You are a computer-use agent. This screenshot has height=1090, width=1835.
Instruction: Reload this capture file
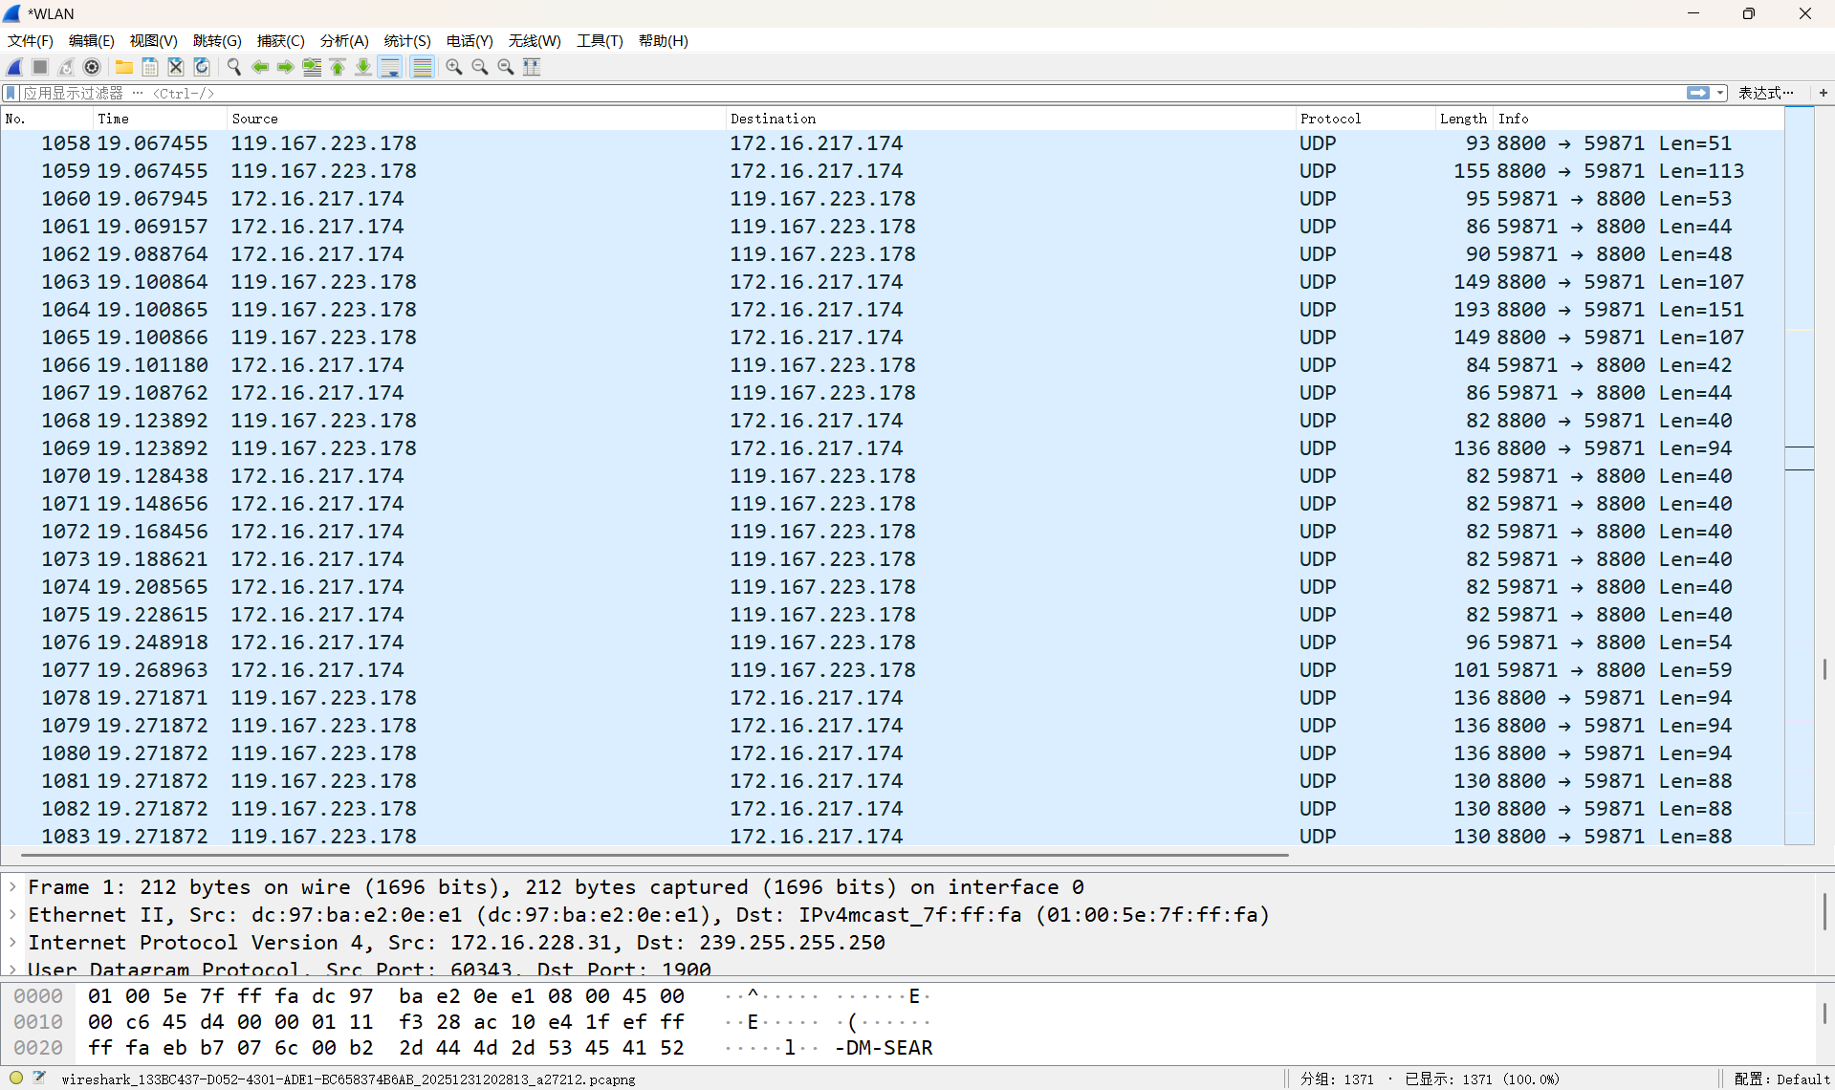(202, 67)
